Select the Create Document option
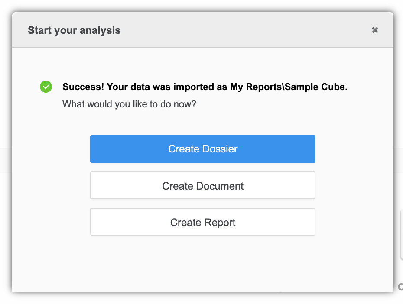403x304 pixels. point(202,186)
